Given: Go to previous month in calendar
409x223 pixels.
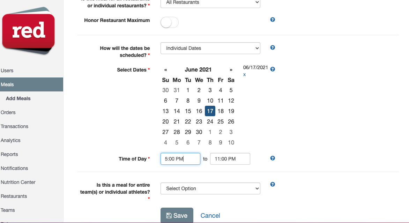Looking at the screenshot, I should [166, 70].
